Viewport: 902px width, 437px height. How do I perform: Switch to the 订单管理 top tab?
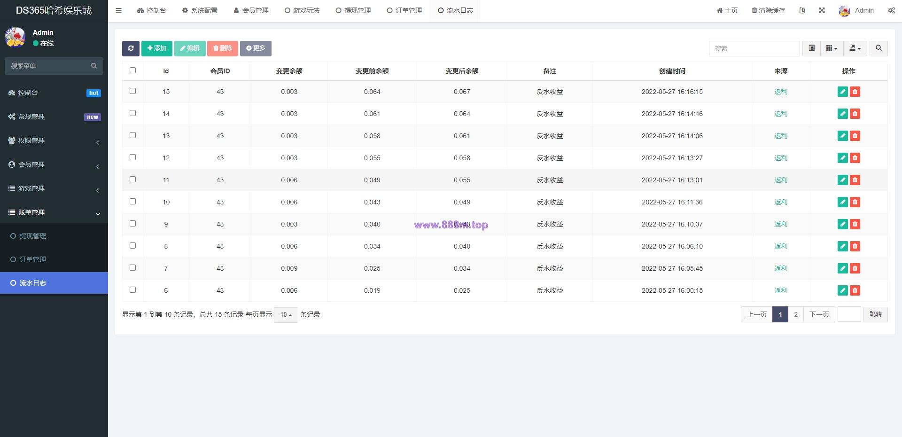(404, 10)
